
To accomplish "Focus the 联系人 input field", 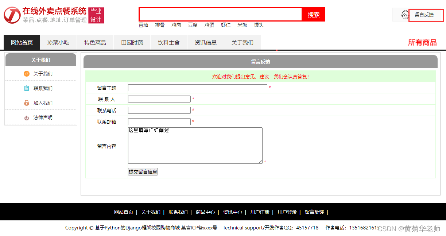I will tap(159, 99).
